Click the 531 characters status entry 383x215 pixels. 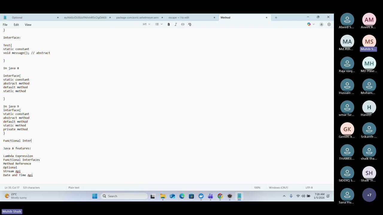[x=31, y=188]
